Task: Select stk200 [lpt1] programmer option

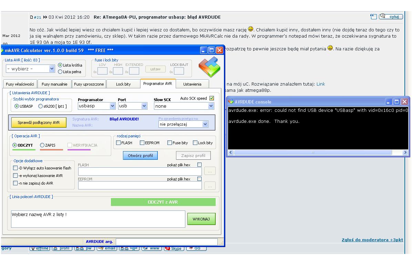Action: tap(40, 106)
